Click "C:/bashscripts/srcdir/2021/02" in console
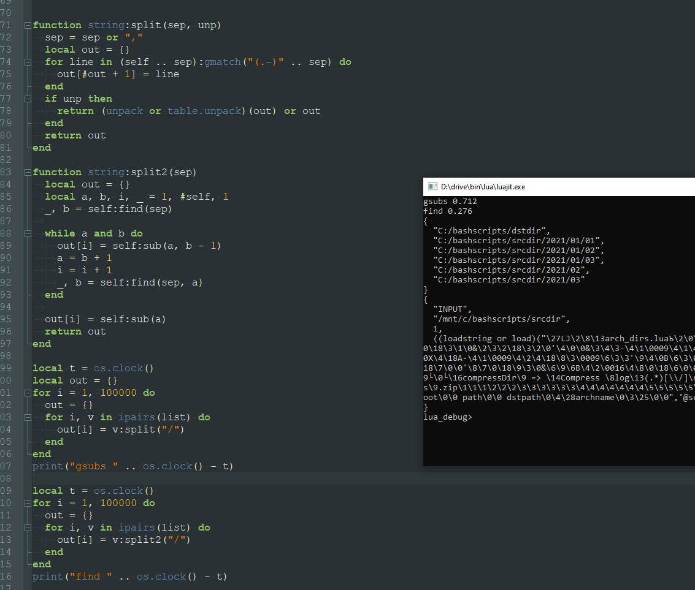This screenshot has height=590, width=695. pyautogui.click(x=511, y=270)
